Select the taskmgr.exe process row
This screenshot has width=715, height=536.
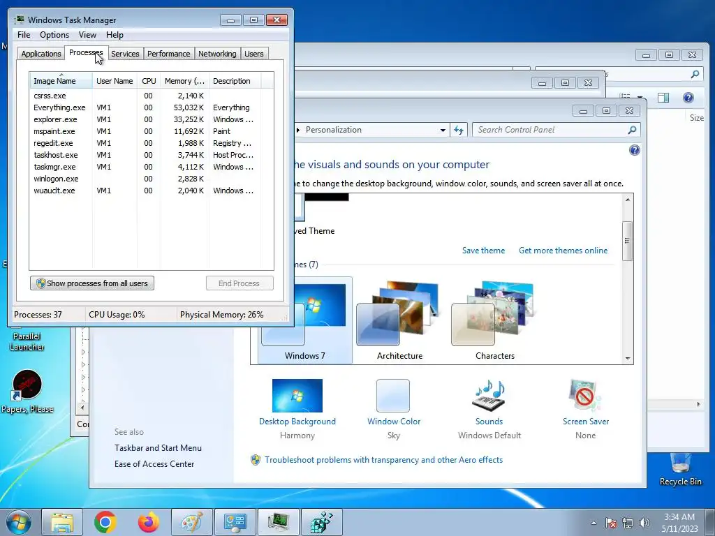tap(152, 167)
